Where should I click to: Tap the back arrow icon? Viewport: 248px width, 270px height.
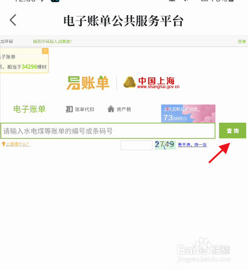pyautogui.click(x=13, y=20)
